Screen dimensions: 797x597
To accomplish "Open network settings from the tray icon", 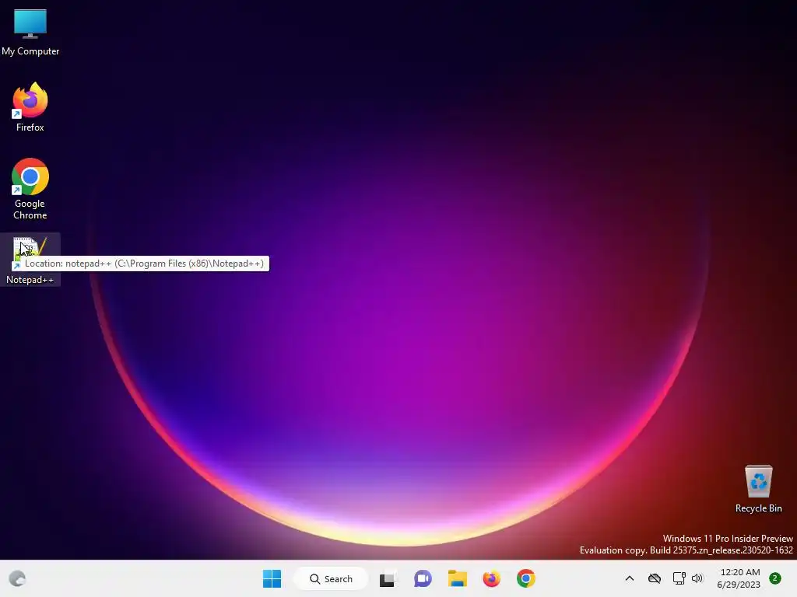I will (x=679, y=578).
